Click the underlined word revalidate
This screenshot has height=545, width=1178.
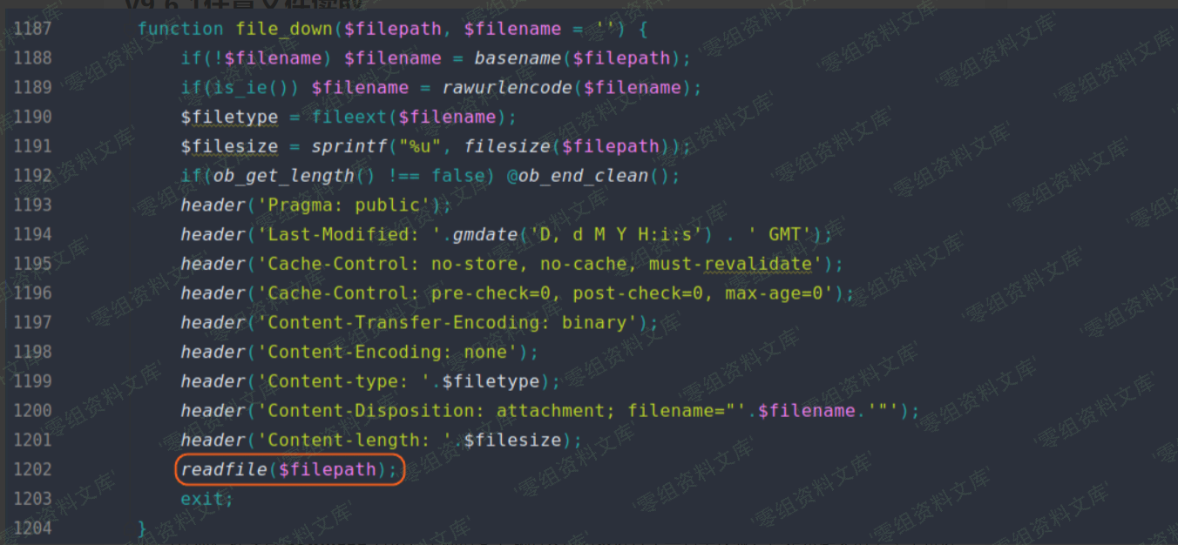click(x=758, y=264)
